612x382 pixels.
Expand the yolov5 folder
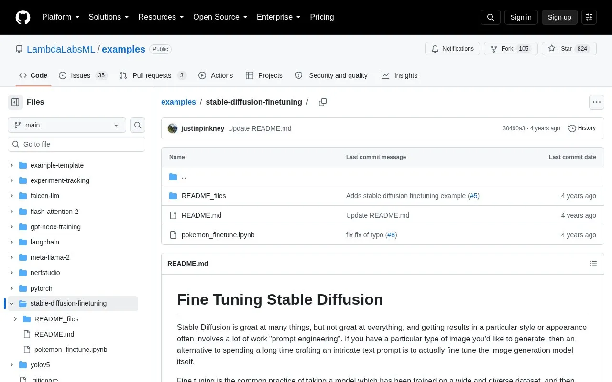click(11, 365)
